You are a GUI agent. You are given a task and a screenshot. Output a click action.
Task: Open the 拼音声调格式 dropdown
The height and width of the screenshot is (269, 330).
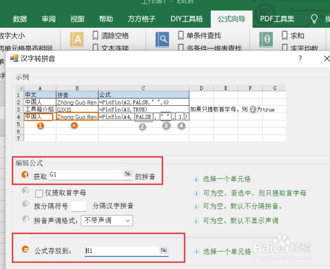pos(107,221)
